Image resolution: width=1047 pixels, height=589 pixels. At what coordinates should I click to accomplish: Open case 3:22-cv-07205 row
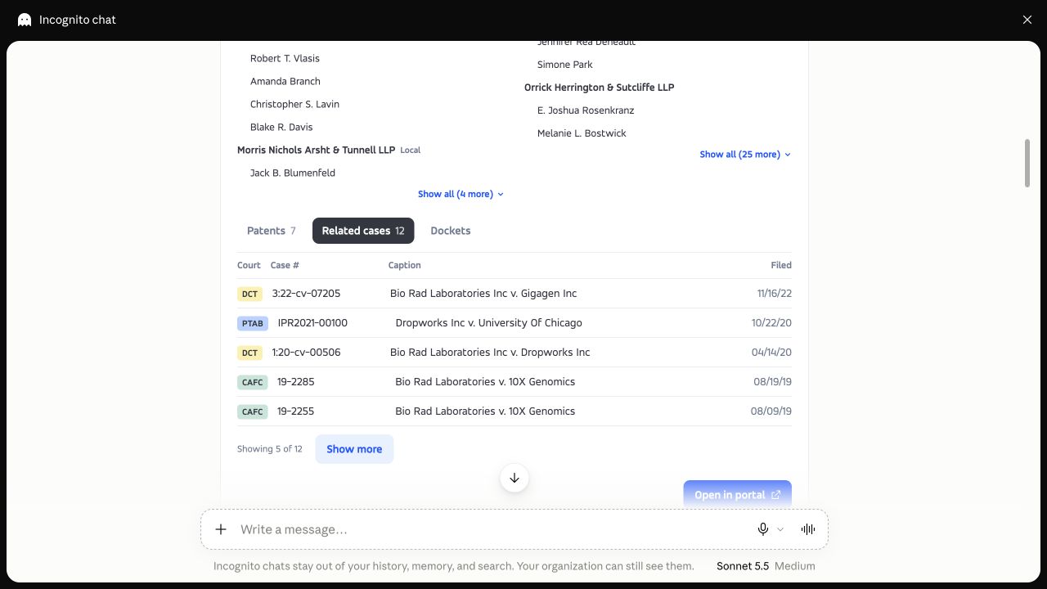(x=515, y=294)
